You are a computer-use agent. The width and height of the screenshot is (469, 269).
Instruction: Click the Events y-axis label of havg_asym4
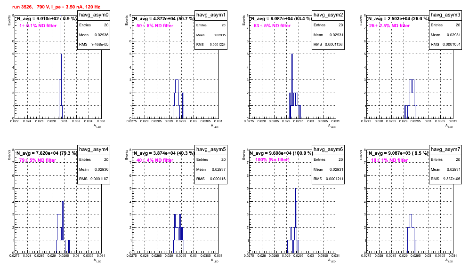pos(9,155)
